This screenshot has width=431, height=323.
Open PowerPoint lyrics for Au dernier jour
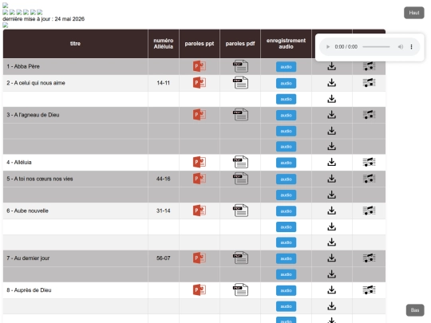(x=200, y=258)
